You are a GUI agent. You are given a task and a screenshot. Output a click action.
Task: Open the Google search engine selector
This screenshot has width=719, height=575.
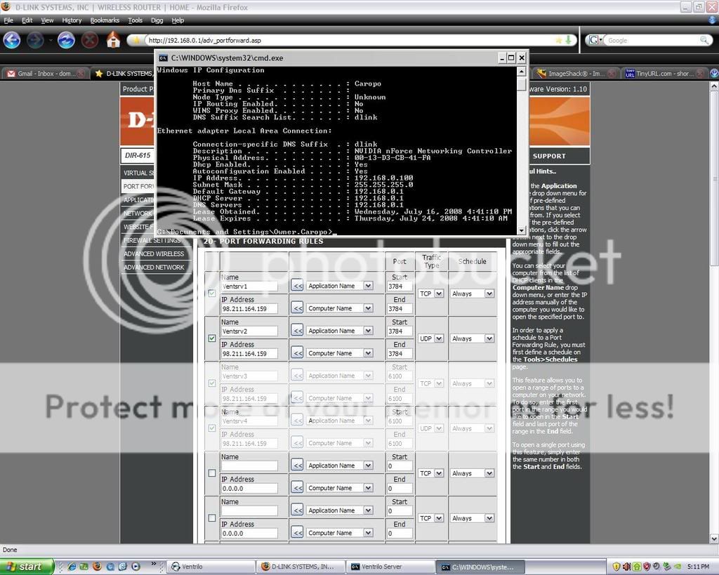tap(595, 40)
